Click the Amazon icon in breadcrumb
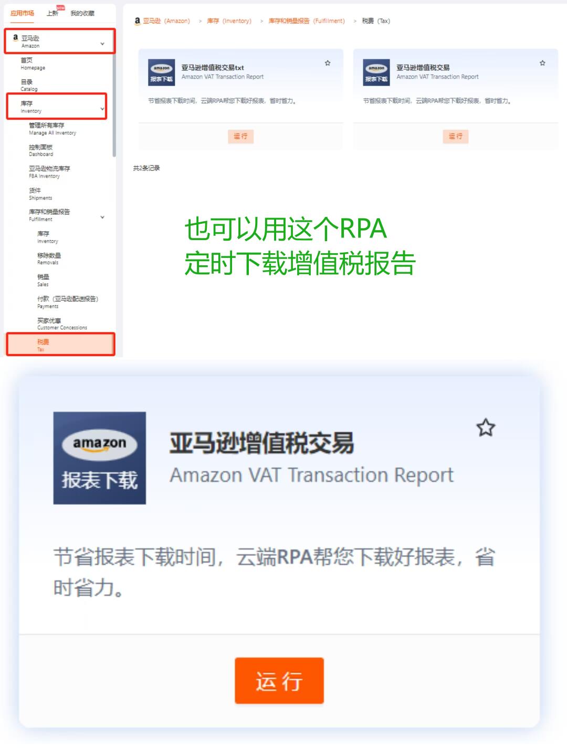 point(137,20)
